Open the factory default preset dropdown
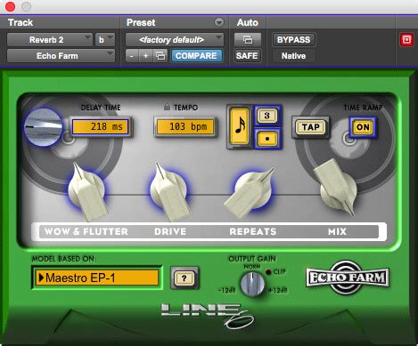This screenshot has height=346, width=418. tap(175, 40)
